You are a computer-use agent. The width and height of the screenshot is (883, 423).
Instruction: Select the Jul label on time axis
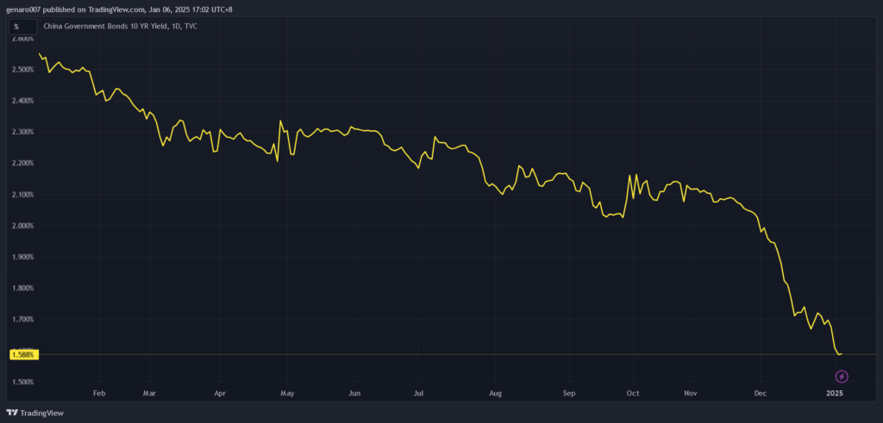[x=418, y=392]
